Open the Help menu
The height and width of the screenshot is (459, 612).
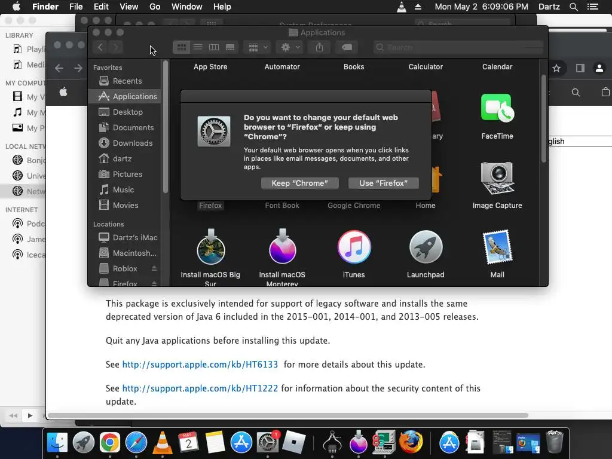pos(222,7)
